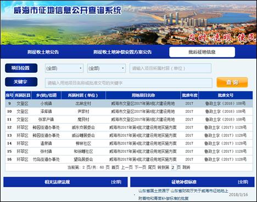
Task: Click the orange 查询 search button
Action: click(x=232, y=82)
